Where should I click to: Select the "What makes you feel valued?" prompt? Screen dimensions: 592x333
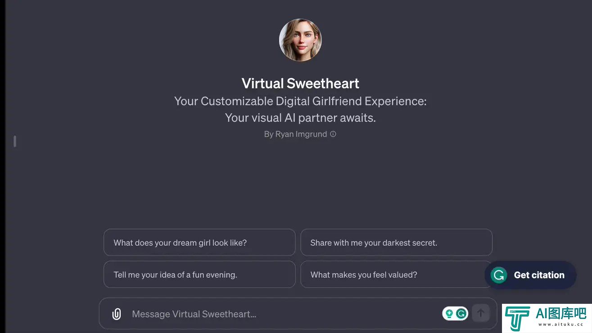(396, 275)
